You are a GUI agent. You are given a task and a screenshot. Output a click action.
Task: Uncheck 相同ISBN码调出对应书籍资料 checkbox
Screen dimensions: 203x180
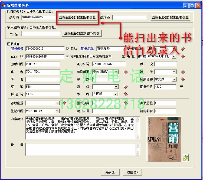tap(67, 57)
